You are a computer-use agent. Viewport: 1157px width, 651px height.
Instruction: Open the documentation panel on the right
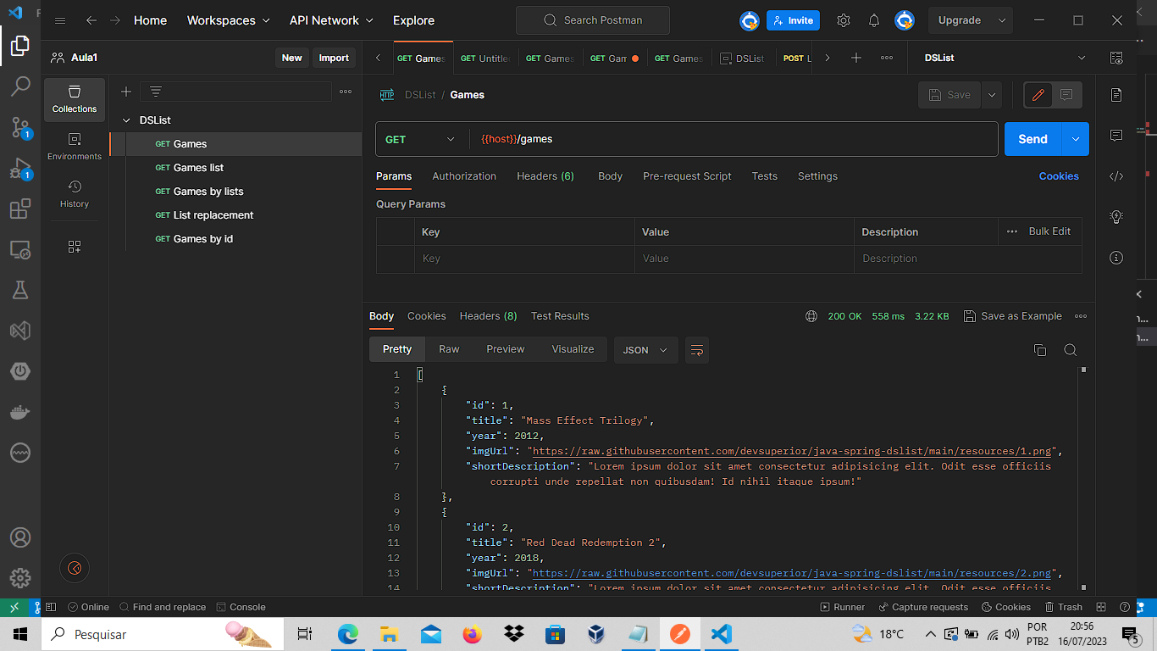tap(1116, 95)
